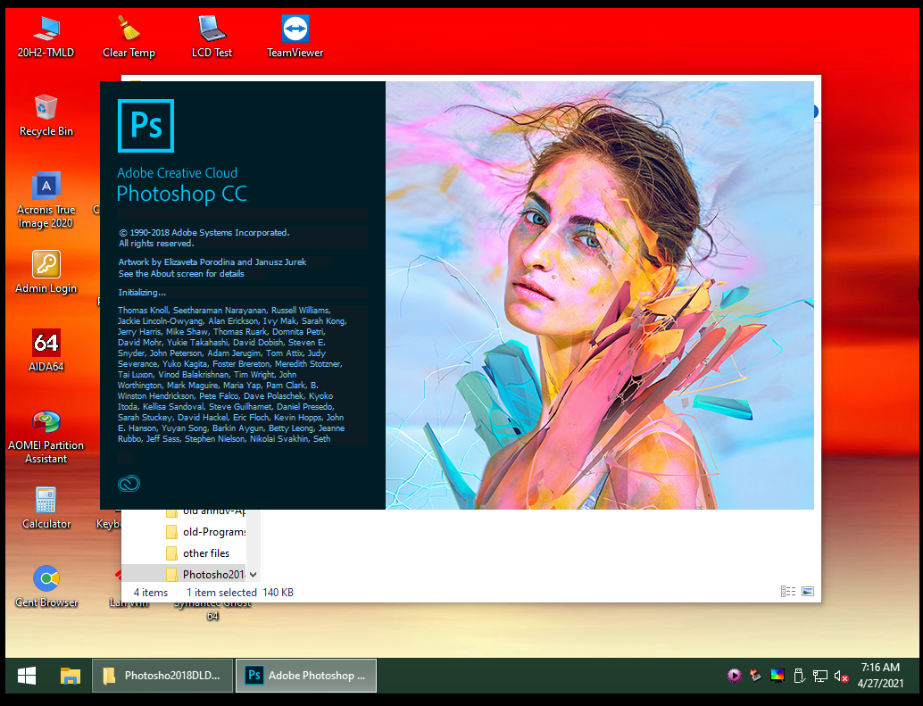
Task: Click the '4 items' status bar text
Action: [x=151, y=593]
